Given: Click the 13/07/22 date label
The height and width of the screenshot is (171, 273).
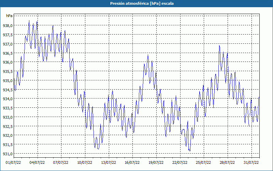Looking at the screenshot, I should 109,163.
